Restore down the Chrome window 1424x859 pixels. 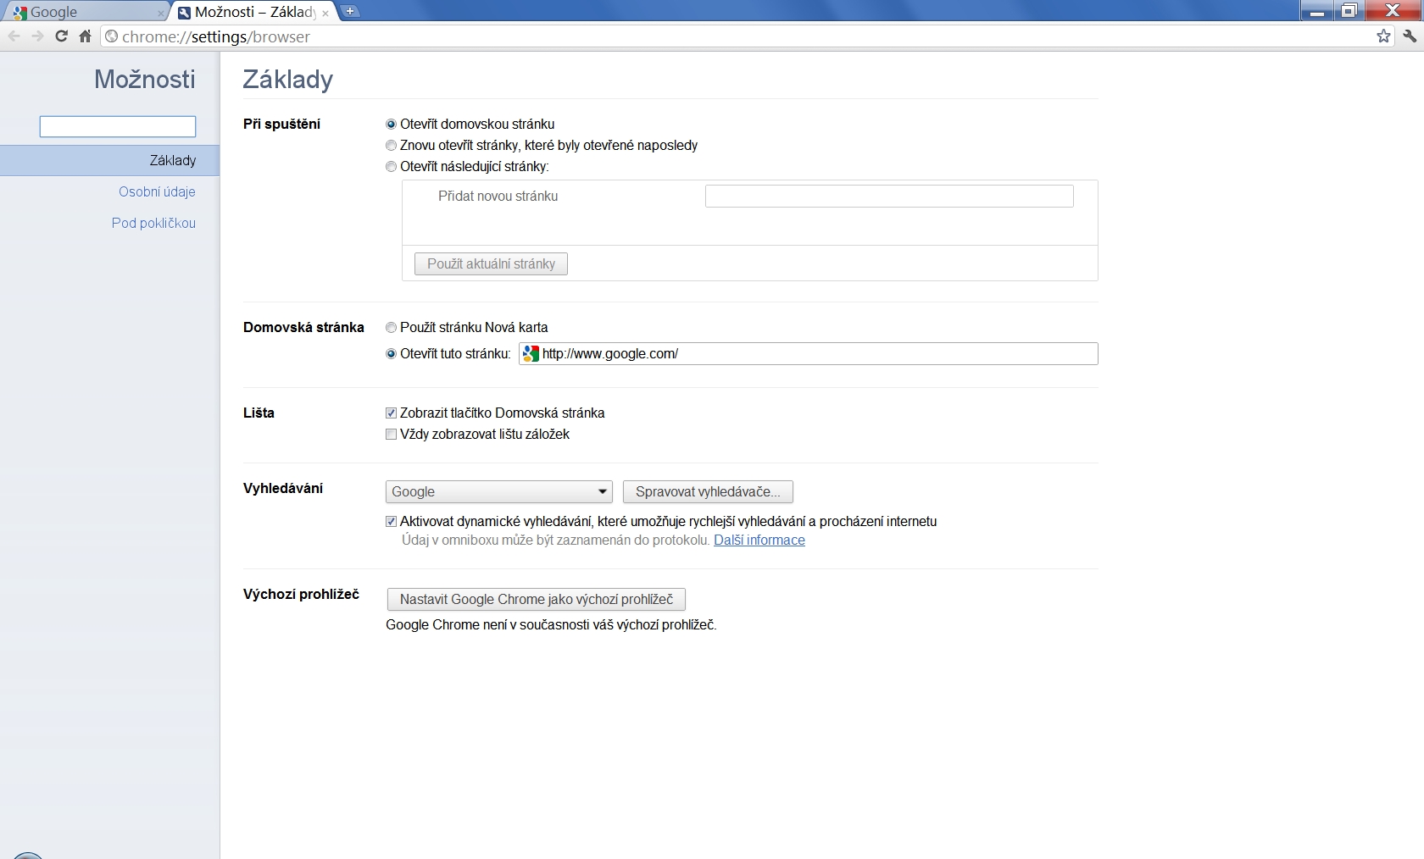click(1348, 11)
